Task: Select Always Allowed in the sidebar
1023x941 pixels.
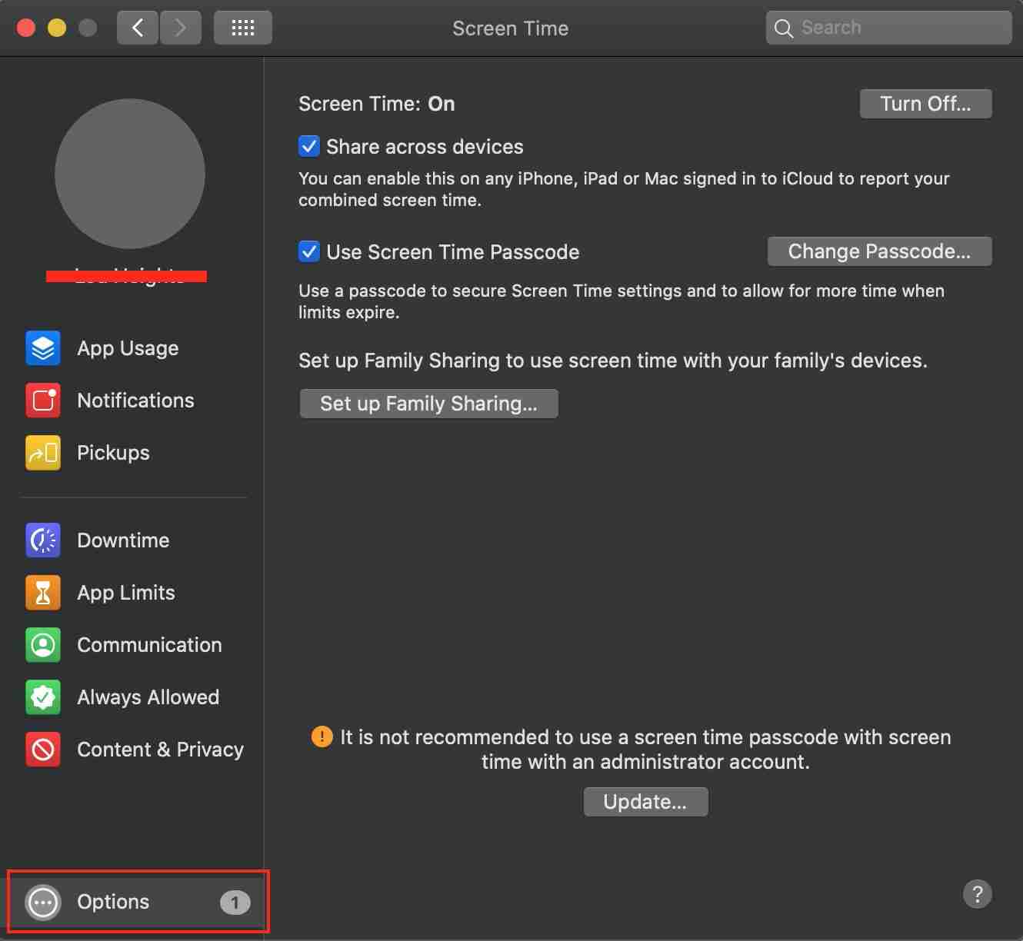Action: [x=148, y=697]
